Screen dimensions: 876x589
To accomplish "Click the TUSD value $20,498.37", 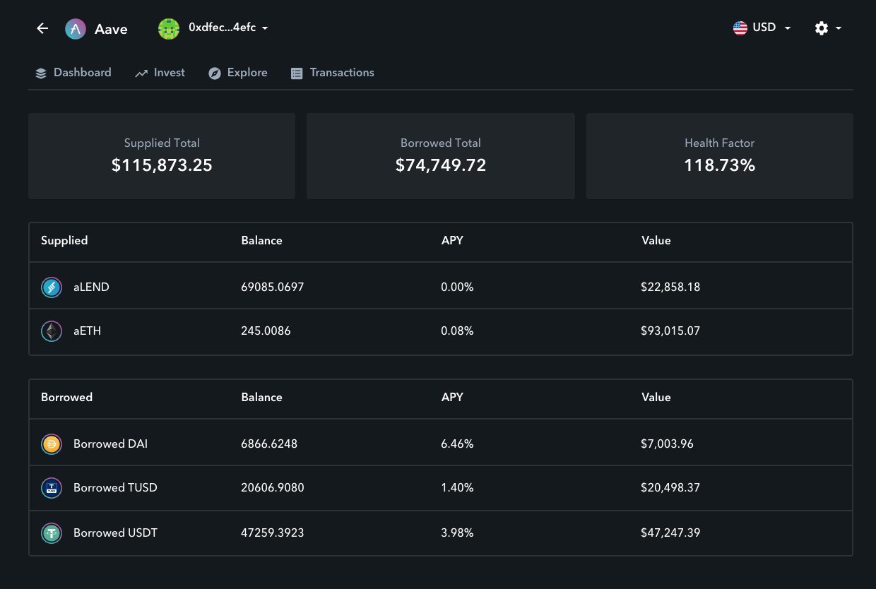I will point(670,487).
